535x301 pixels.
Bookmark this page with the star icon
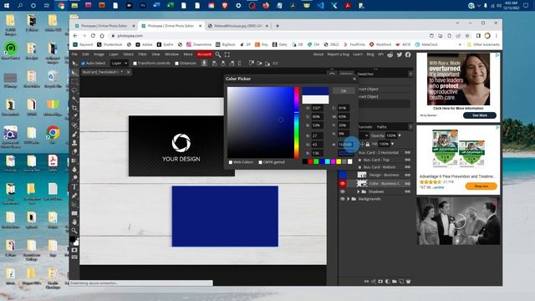click(467, 35)
